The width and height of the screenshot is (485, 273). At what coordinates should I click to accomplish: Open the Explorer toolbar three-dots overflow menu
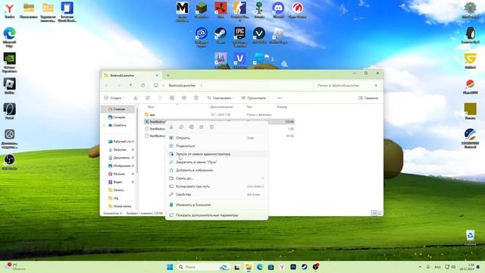[x=280, y=98]
